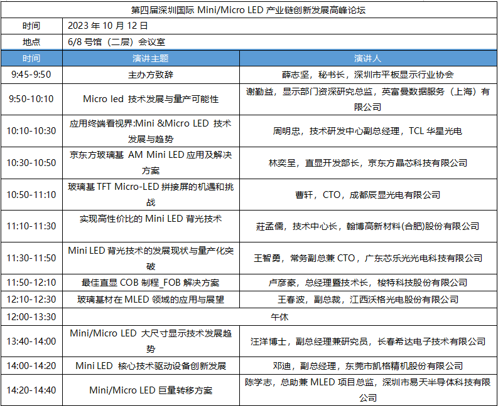This screenshot has width=498, height=406.
Task: Click the 地点 label cell
Action: point(31,42)
